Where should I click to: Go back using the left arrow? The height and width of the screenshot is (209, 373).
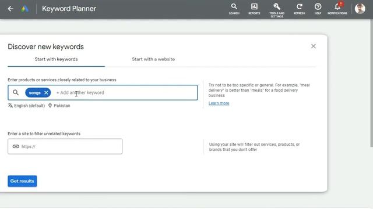pos(10,9)
